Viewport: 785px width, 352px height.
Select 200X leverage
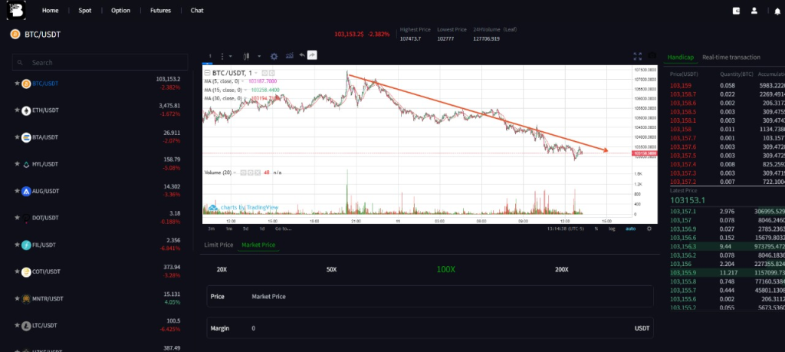pyautogui.click(x=562, y=269)
